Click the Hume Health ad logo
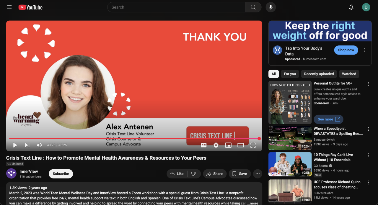378x205 pixels. pyautogui.click(x=277, y=50)
